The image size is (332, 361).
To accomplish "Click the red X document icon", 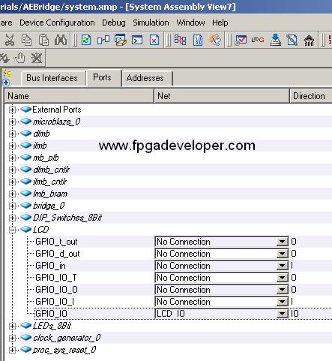I will tap(154, 40).
